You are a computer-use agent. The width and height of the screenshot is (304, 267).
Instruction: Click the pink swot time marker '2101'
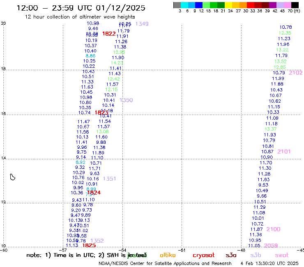[x=284, y=152]
